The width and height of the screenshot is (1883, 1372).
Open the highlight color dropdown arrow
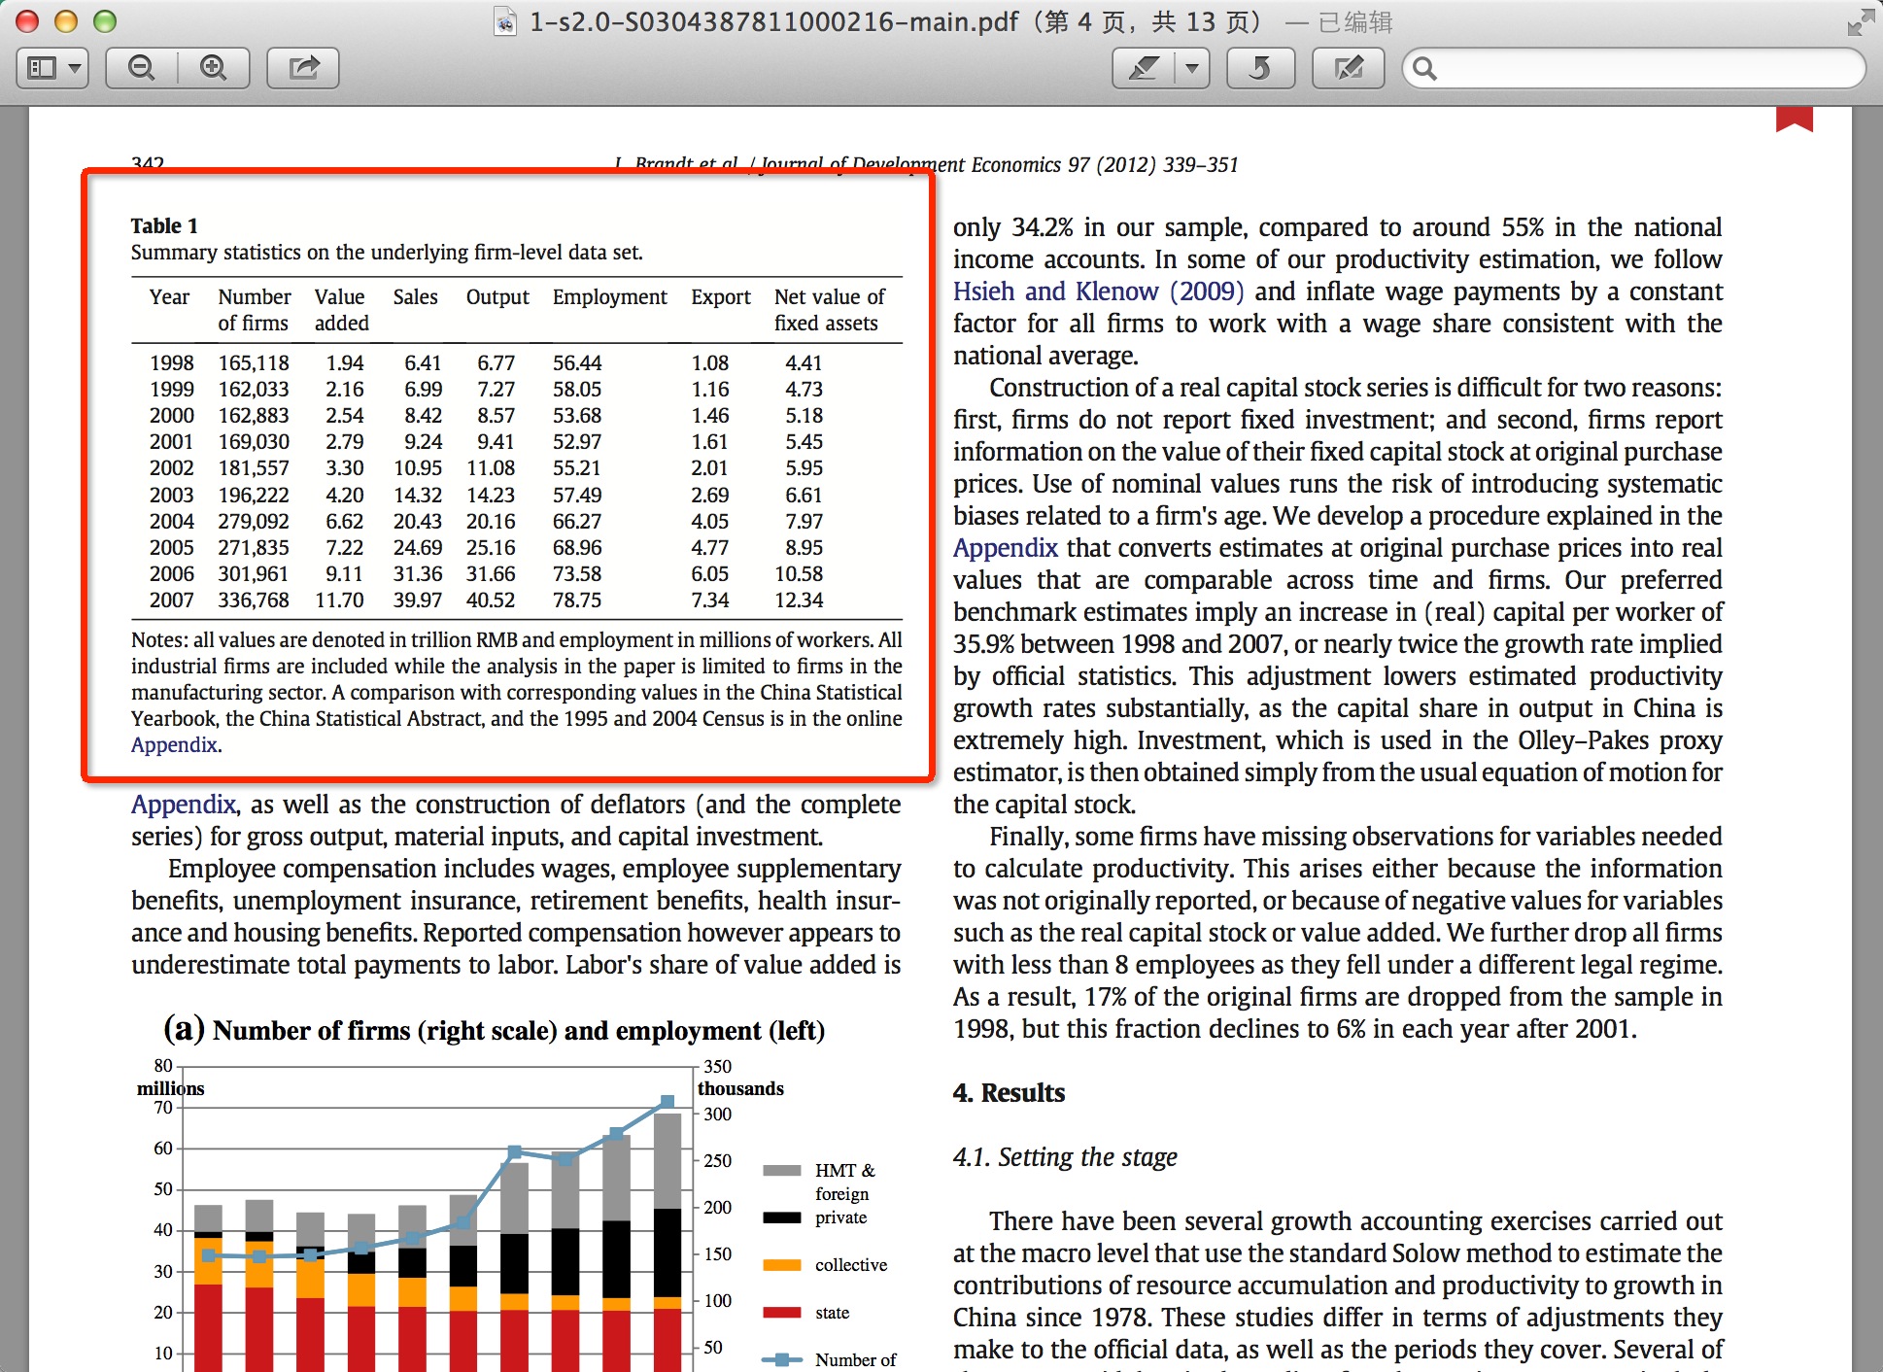point(1192,68)
